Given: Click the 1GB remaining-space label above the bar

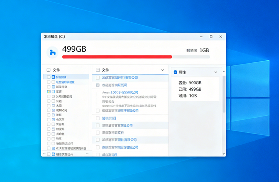Looking at the screenshot, I should pyautogui.click(x=204, y=50).
